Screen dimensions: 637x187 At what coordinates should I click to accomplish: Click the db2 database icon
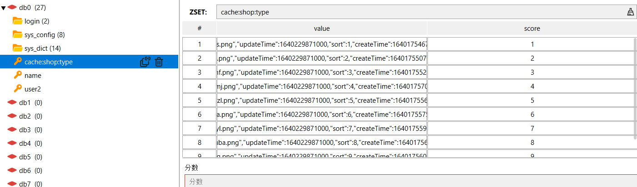point(12,116)
